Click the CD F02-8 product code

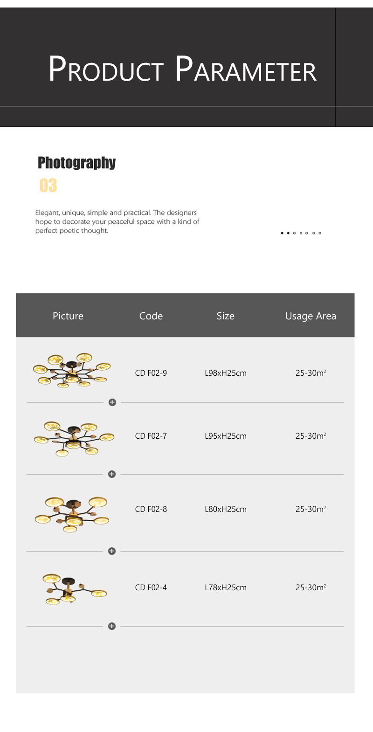(x=151, y=509)
